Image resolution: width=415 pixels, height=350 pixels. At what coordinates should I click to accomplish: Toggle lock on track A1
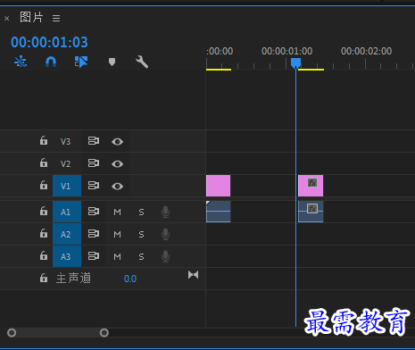point(44,211)
